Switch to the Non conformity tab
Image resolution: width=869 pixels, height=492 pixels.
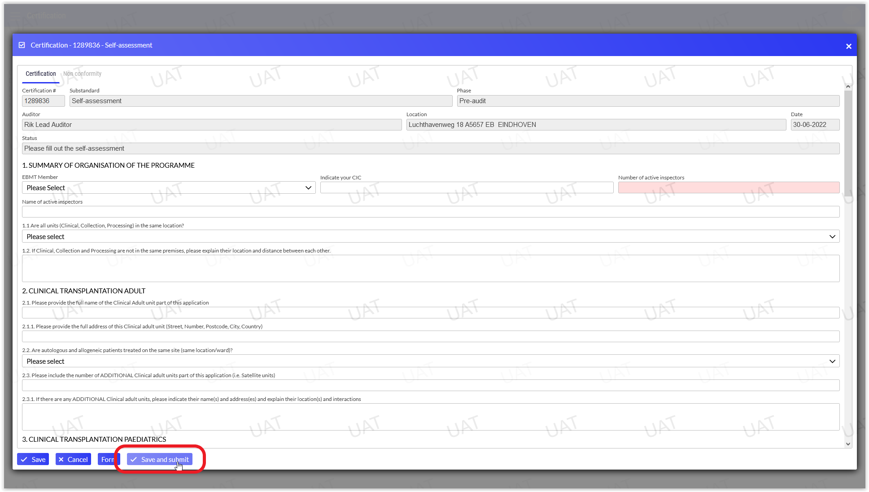point(82,74)
